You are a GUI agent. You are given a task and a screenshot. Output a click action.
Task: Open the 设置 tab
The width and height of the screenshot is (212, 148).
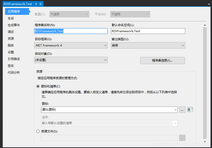point(11,52)
